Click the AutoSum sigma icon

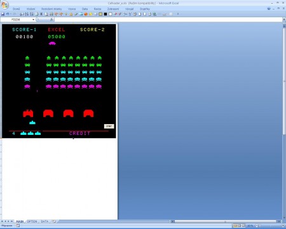(41, 14)
